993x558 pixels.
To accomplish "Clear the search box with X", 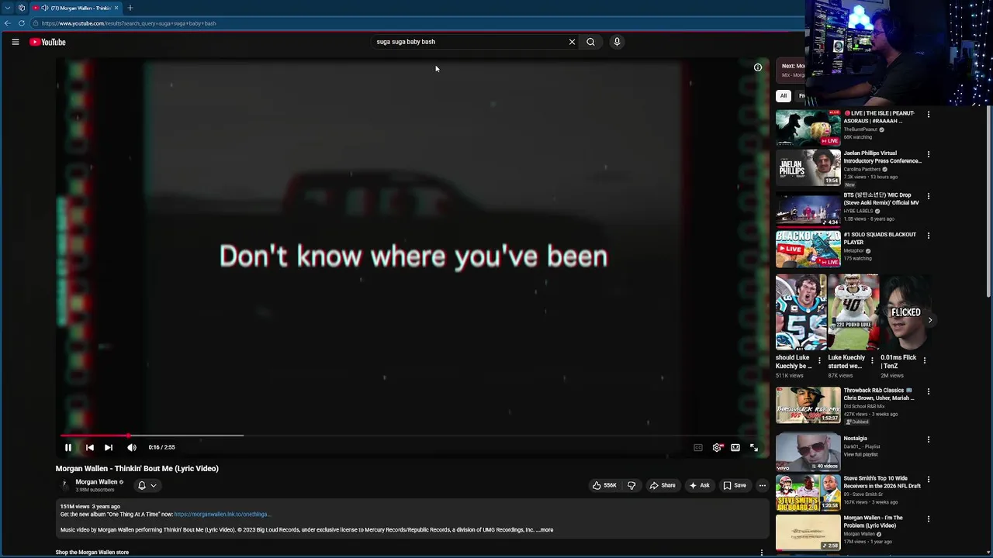I will point(572,42).
